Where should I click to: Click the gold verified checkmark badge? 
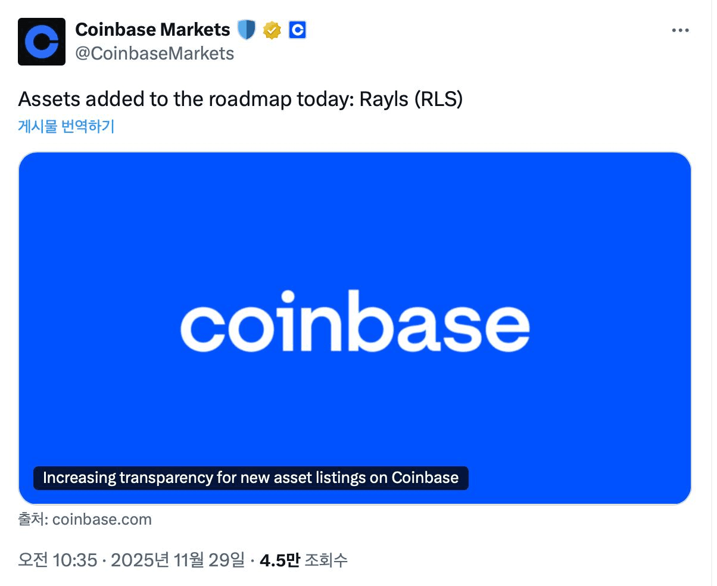(272, 30)
